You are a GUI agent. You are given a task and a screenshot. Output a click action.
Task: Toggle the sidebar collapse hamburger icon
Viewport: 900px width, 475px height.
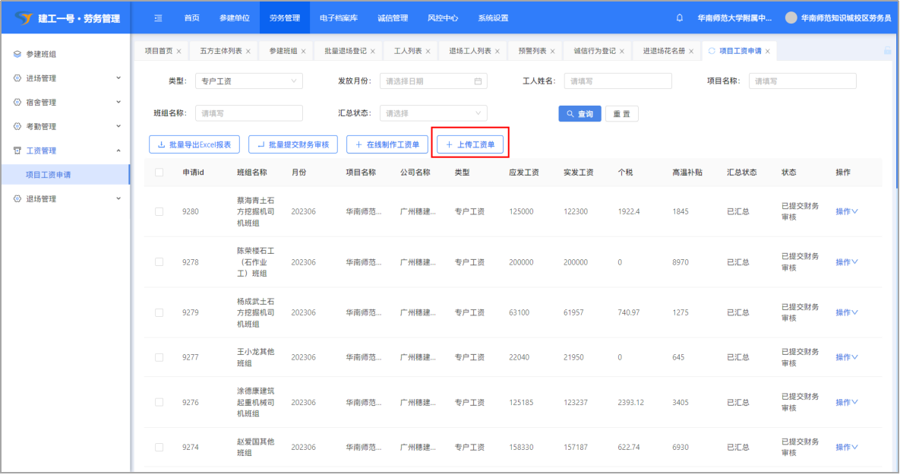158,18
